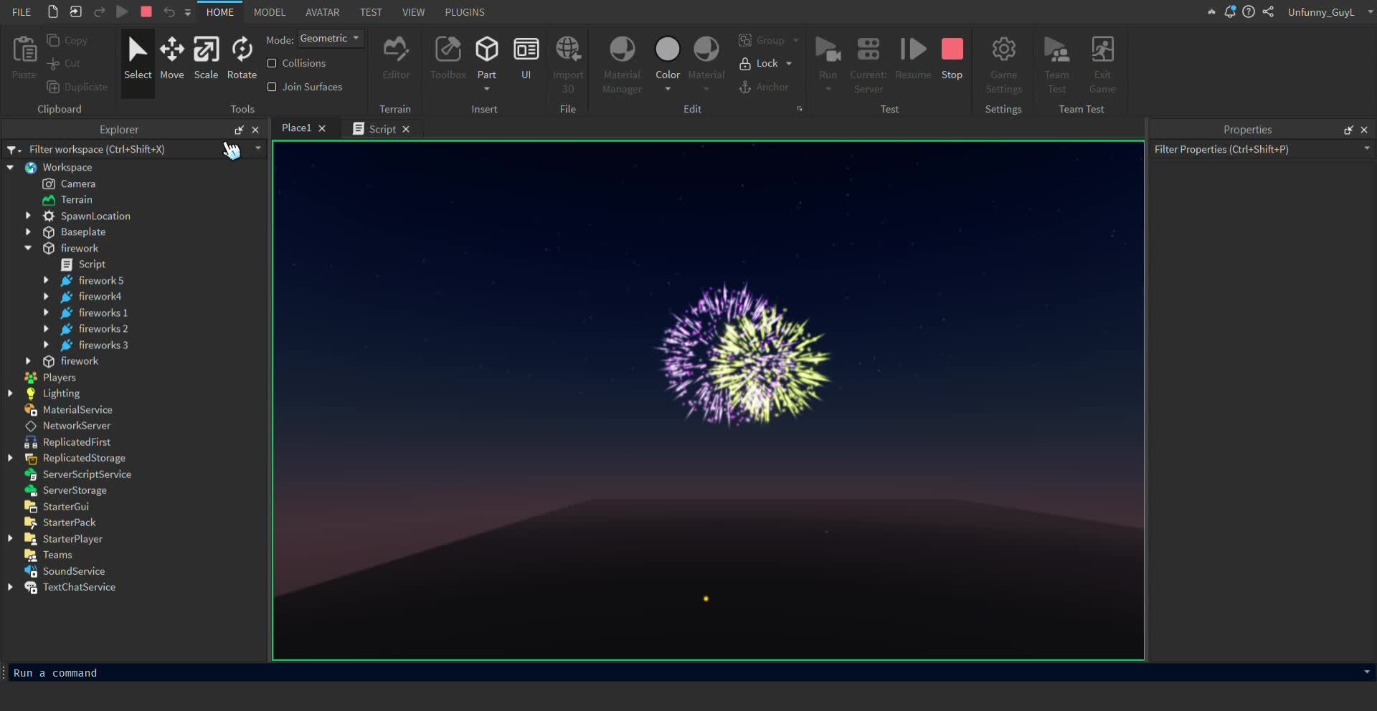Viewport: 1377px width, 711px height.
Task: Insert a new Part
Action: (487, 50)
